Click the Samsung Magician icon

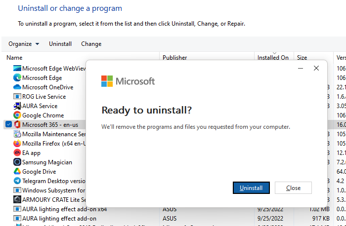coord(17,162)
